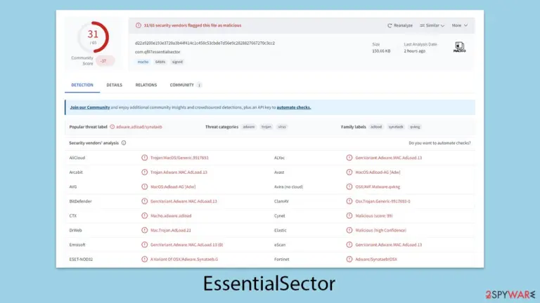Click the malicious alert icon in banner

coord(139,25)
